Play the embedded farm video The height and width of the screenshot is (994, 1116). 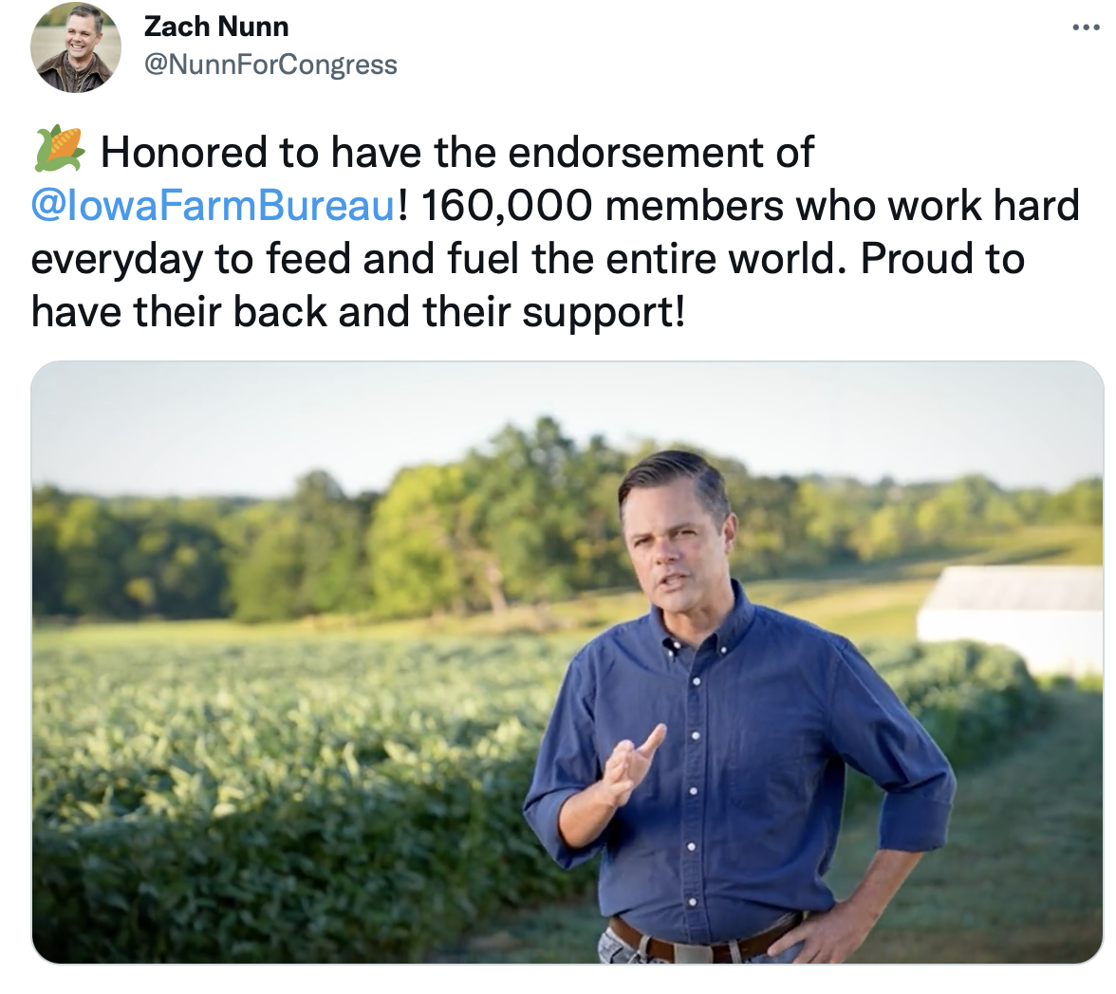[567, 662]
